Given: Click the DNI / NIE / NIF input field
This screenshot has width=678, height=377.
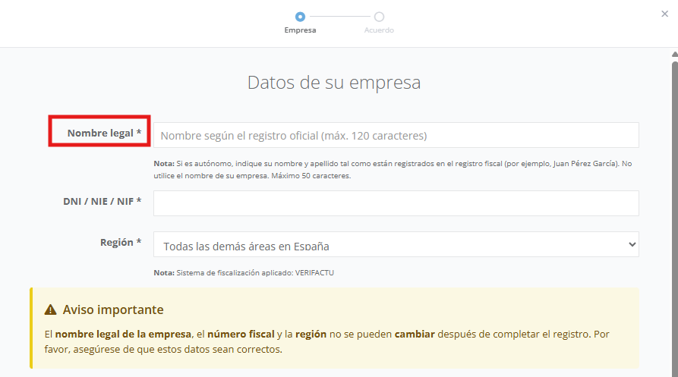Looking at the screenshot, I should 396,203.
